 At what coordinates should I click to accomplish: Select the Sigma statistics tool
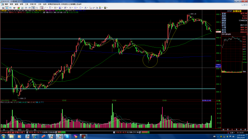click(50, 8)
